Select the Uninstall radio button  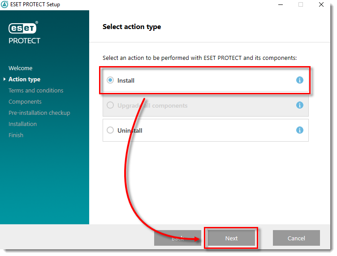(x=110, y=130)
